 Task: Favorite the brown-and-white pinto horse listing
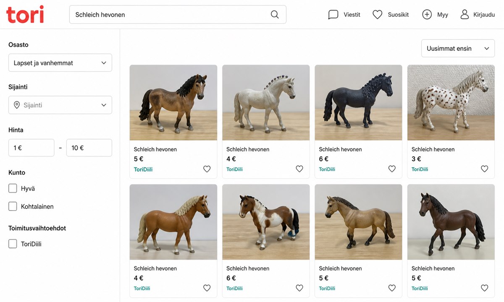[x=299, y=288]
